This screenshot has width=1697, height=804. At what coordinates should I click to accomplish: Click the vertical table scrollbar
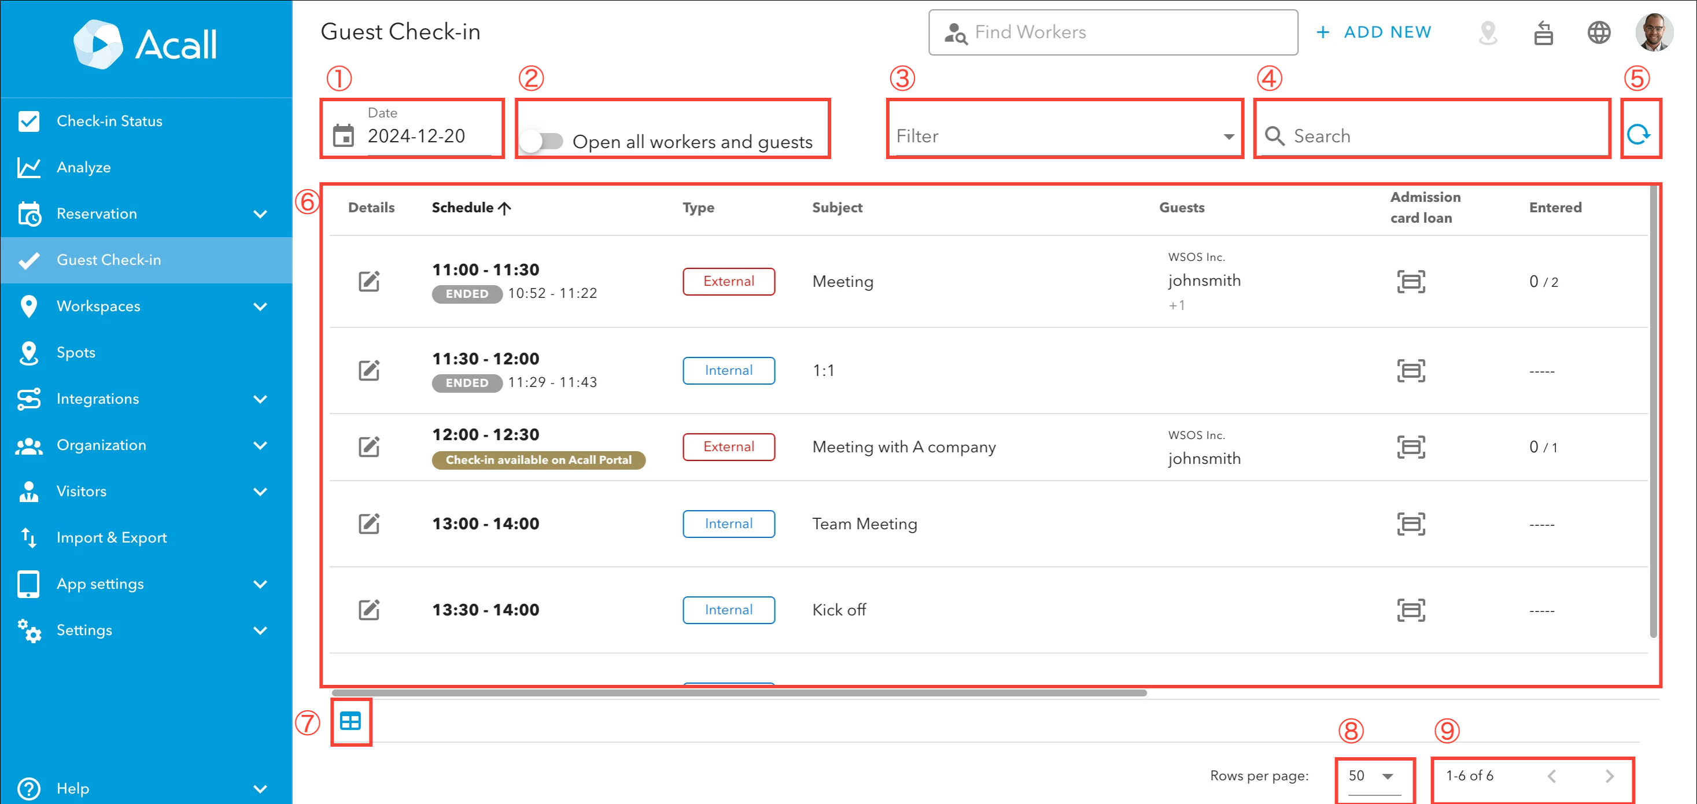click(x=1653, y=412)
